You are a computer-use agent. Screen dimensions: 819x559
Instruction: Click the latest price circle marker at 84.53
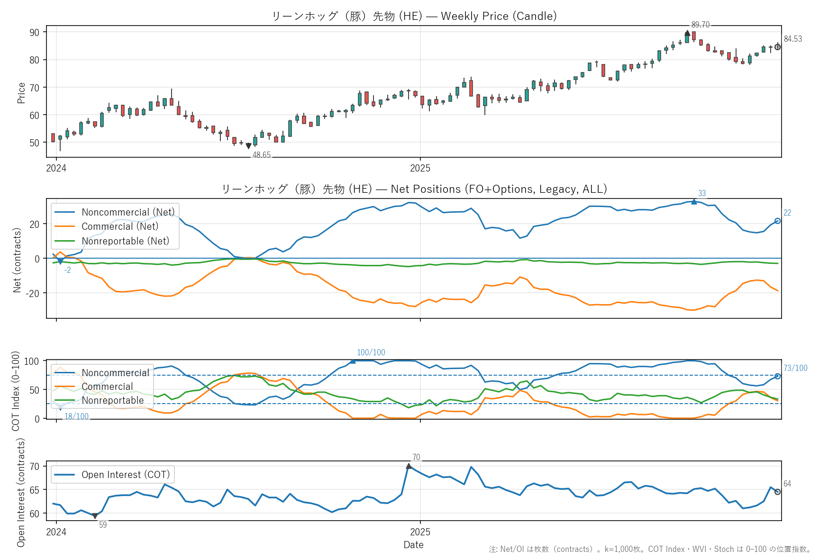click(777, 47)
